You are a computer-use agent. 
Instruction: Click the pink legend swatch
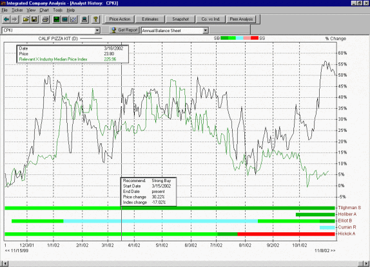click(247, 38)
